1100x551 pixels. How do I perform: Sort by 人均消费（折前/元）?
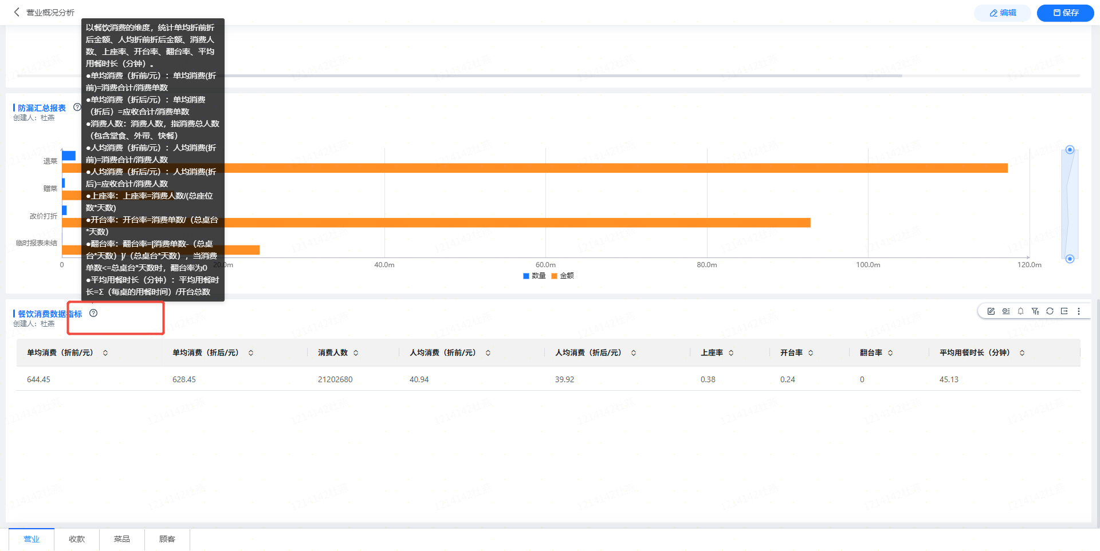488,353
